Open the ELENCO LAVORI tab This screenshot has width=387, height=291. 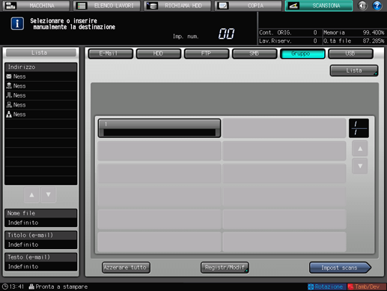click(107, 5)
